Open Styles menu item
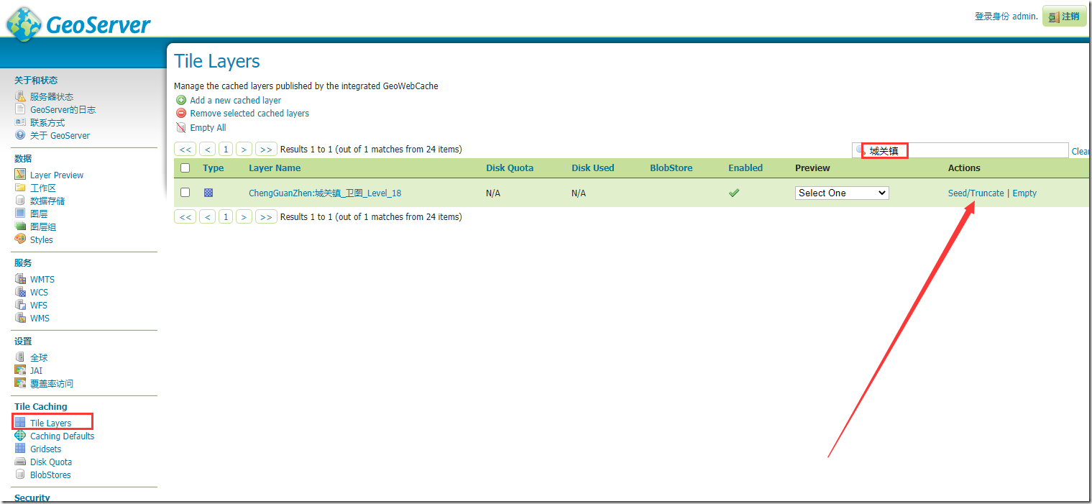 [42, 239]
